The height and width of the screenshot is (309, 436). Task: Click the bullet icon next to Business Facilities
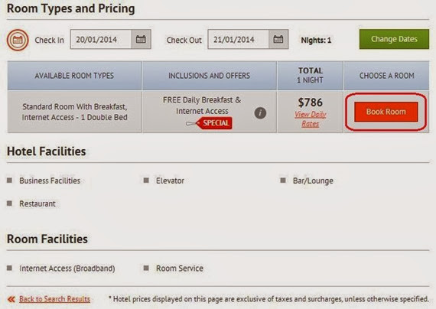[9, 181]
